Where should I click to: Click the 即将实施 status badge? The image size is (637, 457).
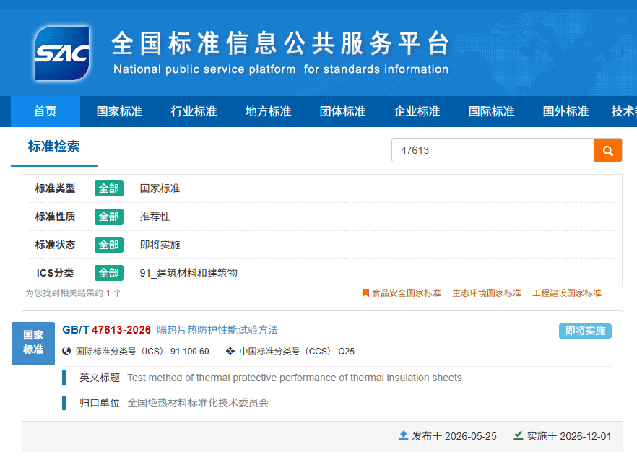(585, 331)
